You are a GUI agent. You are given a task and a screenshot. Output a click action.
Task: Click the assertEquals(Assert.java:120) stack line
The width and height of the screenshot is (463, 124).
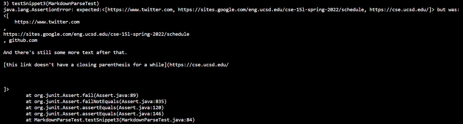[95, 108]
